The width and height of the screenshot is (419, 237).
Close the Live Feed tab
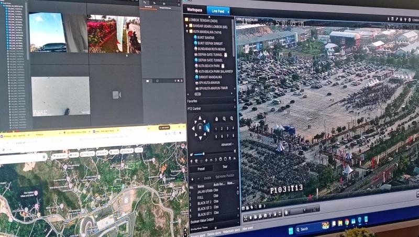tap(228, 12)
